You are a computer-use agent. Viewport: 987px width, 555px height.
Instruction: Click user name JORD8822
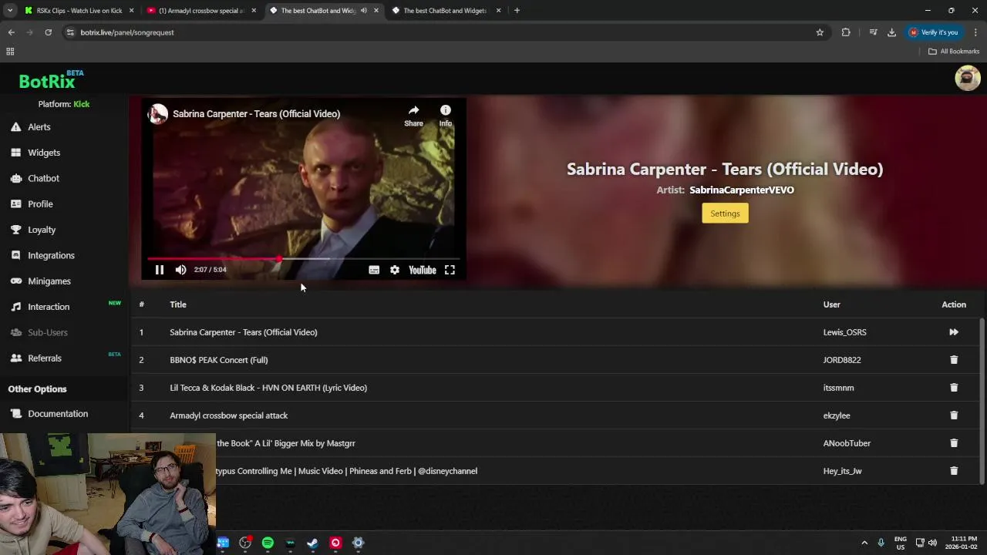click(842, 360)
